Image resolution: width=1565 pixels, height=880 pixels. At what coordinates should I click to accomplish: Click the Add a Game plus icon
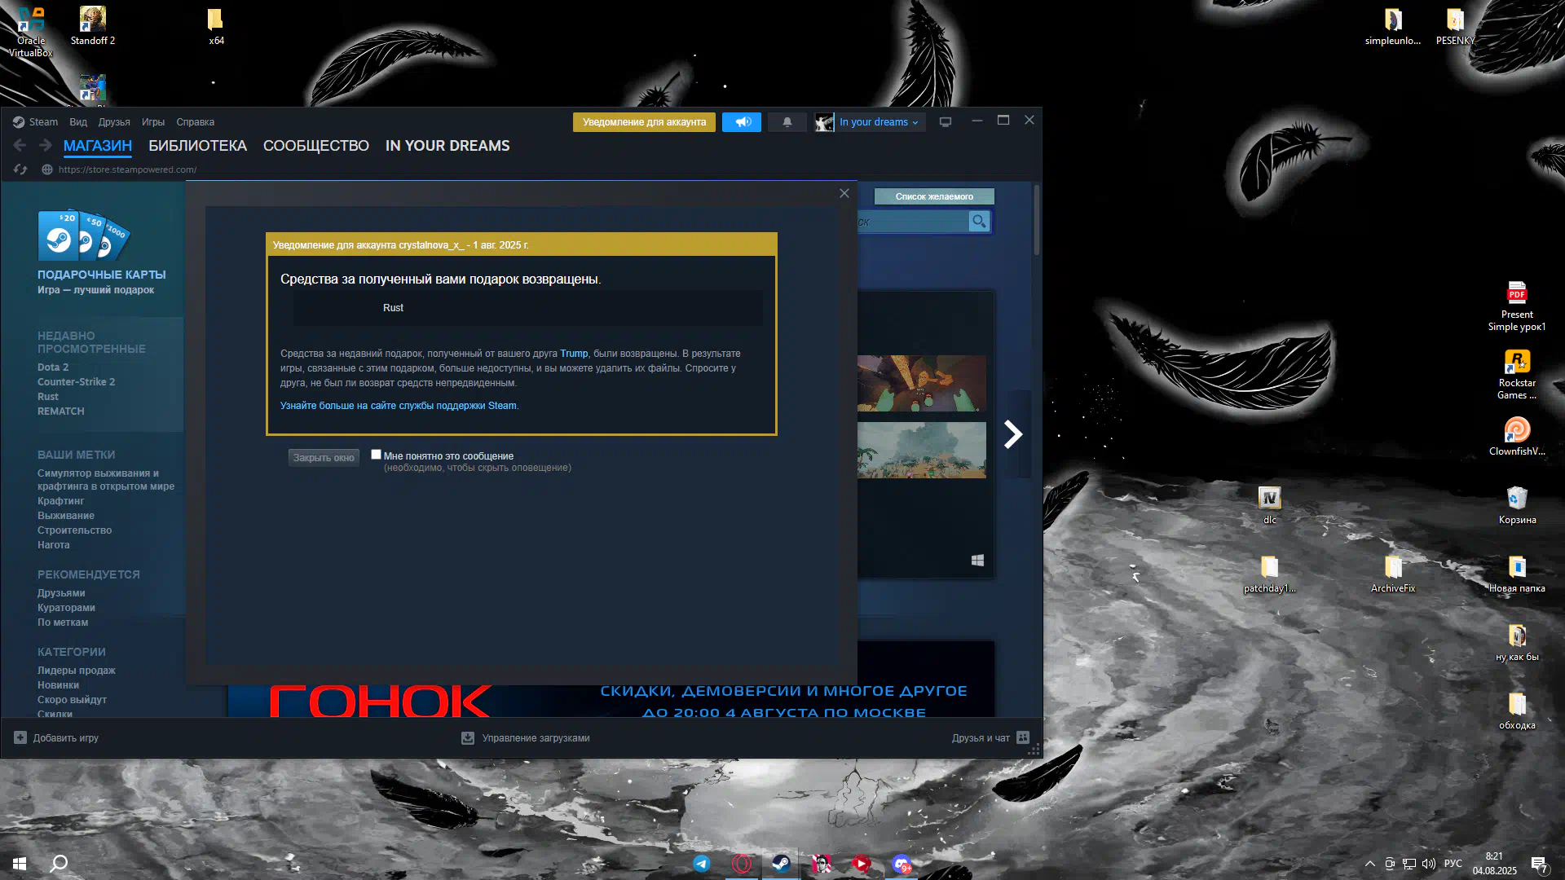(x=20, y=737)
